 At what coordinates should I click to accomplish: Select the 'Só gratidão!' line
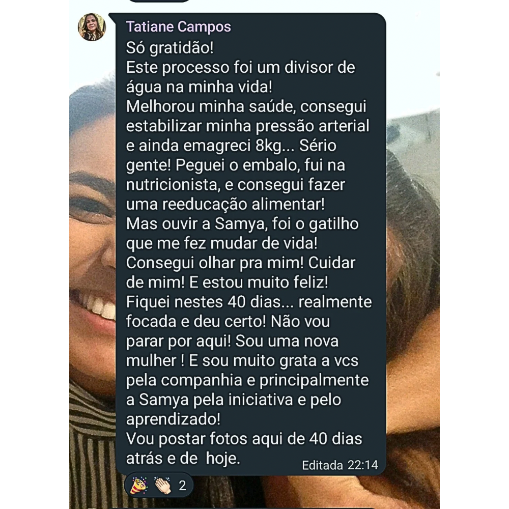(x=170, y=48)
